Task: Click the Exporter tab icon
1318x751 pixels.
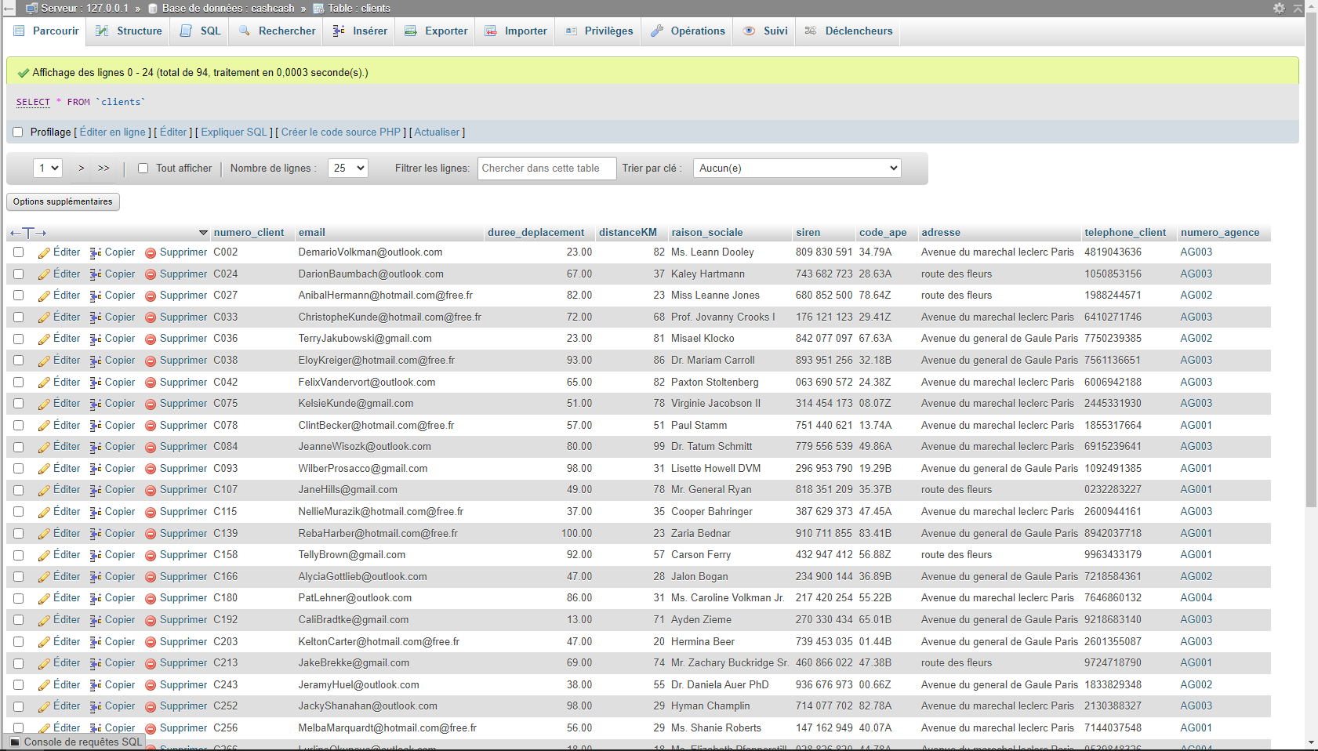Action: pos(410,31)
